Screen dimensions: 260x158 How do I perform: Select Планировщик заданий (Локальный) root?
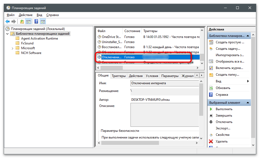click(x=38, y=29)
